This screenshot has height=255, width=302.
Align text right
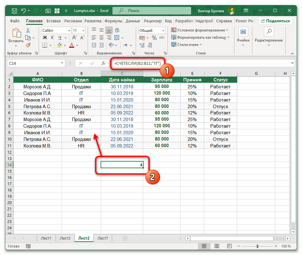[109, 38]
